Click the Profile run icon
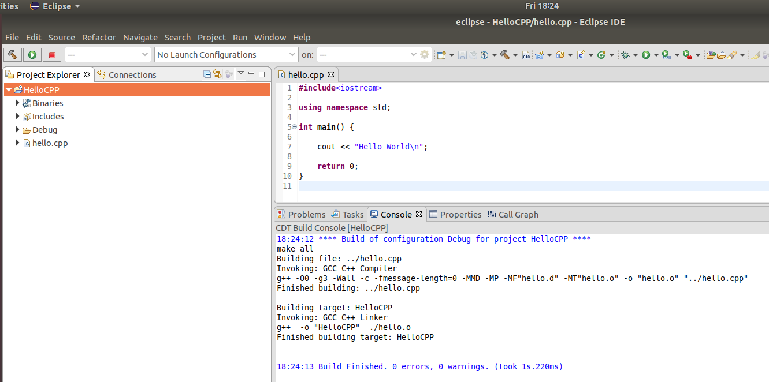 [666, 55]
